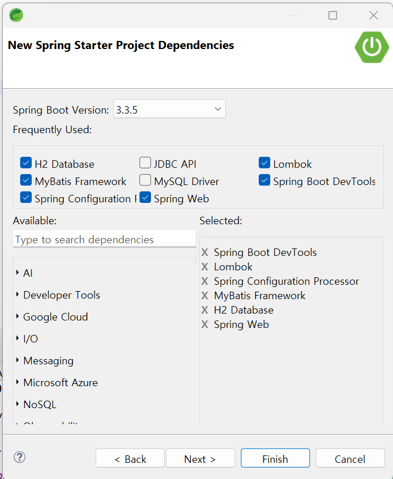This screenshot has height=479, width=393.
Task: Click X beside Spring Web in Selected
Action: [205, 325]
